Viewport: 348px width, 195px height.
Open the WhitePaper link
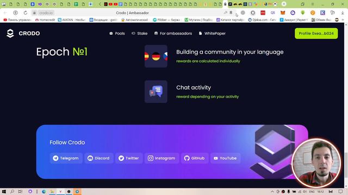coord(212,34)
